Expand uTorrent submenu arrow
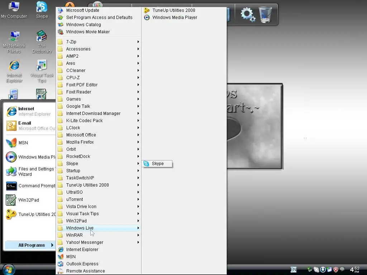 (x=138, y=199)
